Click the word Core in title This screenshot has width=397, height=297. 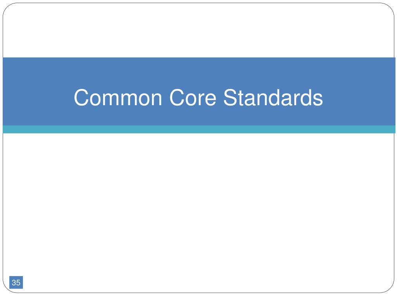click(x=193, y=97)
